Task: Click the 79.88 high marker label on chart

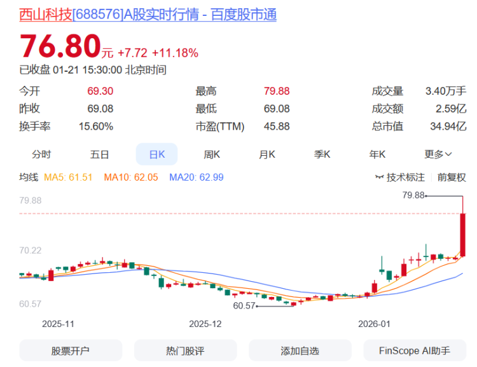Action: [413, 195]
